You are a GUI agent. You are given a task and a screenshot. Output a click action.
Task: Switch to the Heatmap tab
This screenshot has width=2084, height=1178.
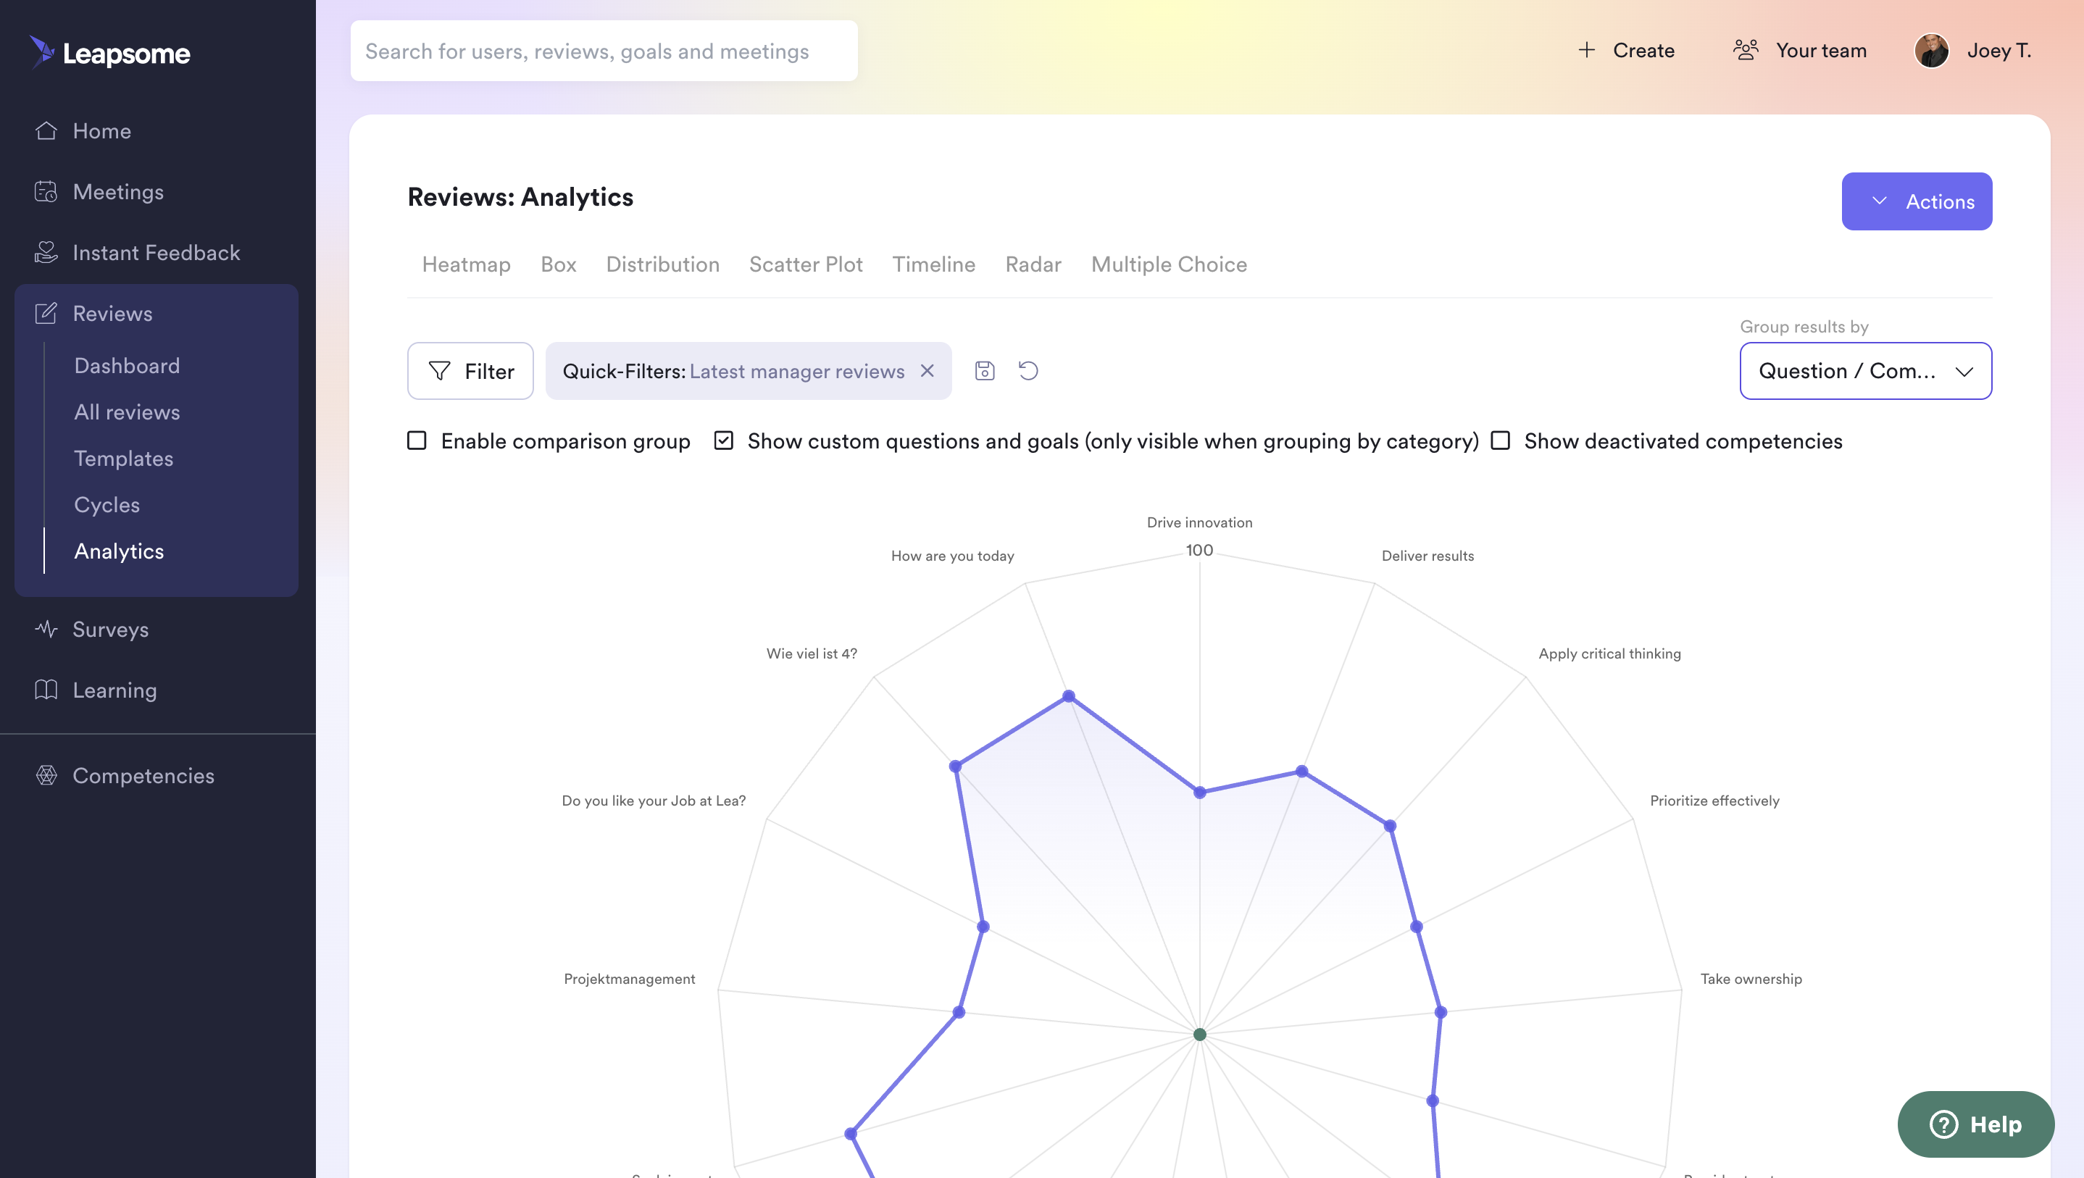[x=466, y=264]
